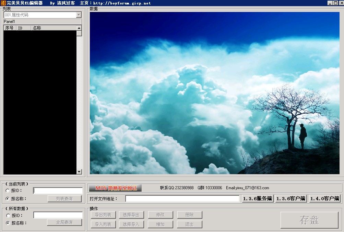Open the 001.属性代码 list dropdown
This screenshot has width=344, height=232.
point(79,15)
